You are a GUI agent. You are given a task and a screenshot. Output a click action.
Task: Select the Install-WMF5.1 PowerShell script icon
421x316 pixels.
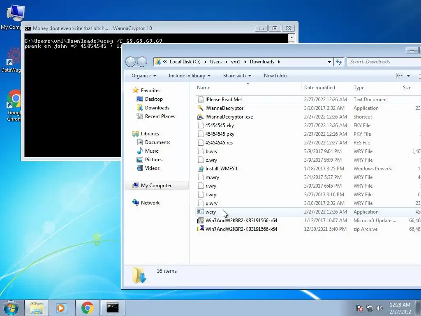point(201,168)
